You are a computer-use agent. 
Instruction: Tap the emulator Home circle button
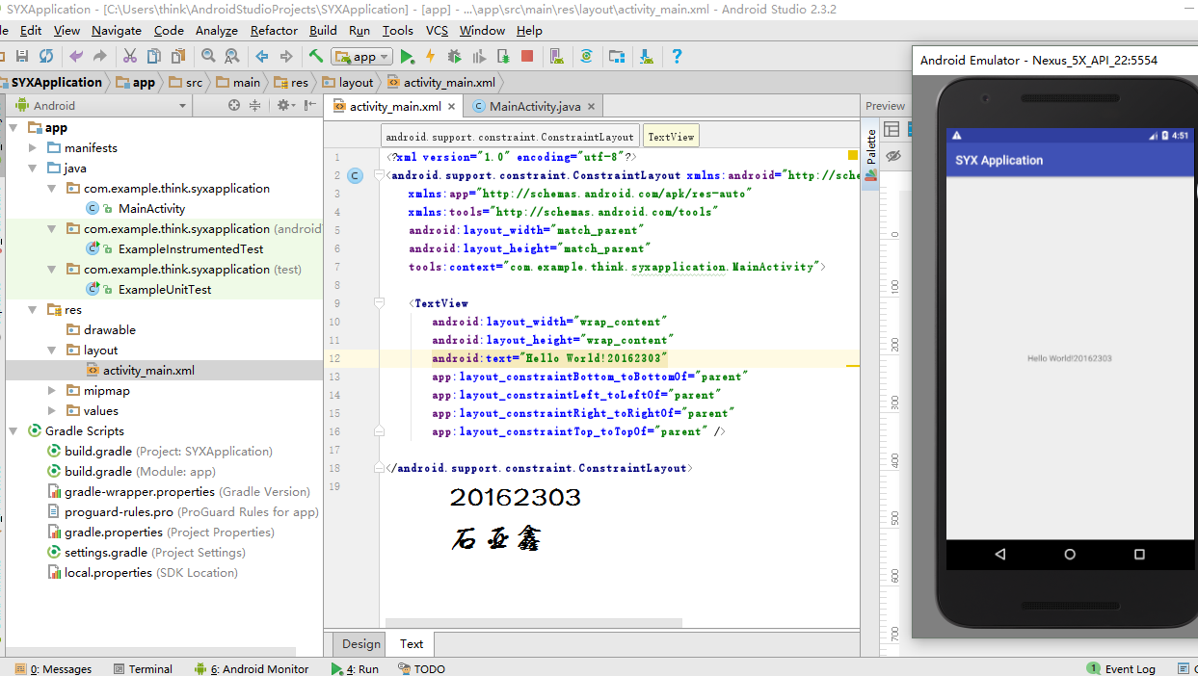click(1070, 555)
